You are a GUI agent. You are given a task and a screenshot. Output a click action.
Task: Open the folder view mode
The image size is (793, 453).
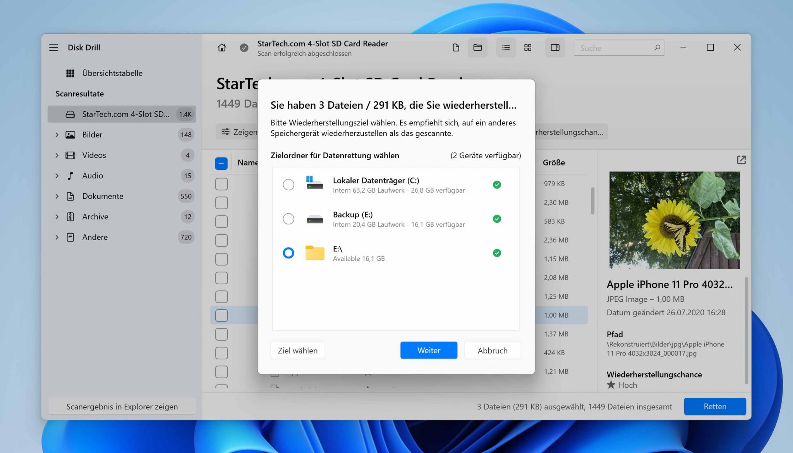point(478,48)
